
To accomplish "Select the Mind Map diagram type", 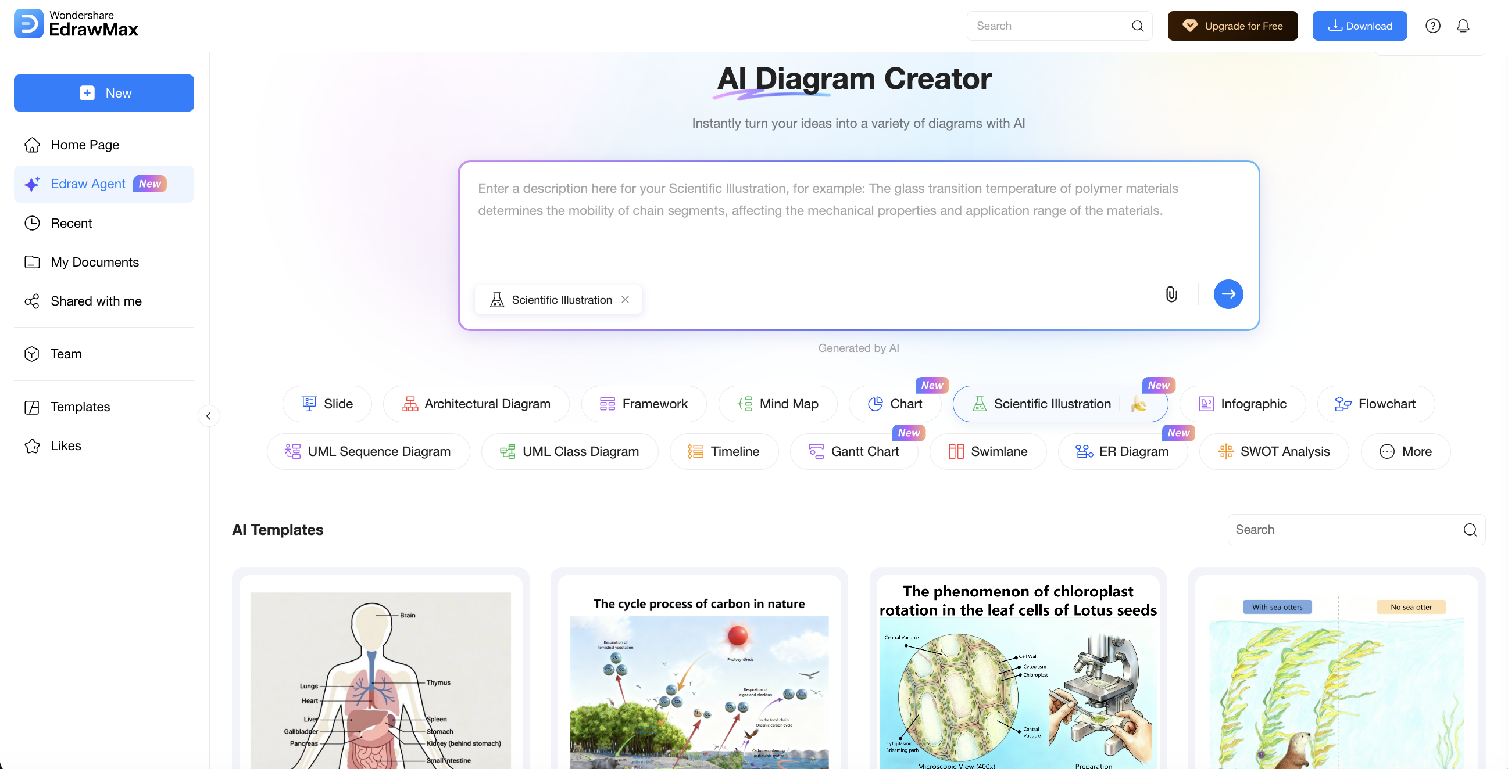I will coord(777,404).
